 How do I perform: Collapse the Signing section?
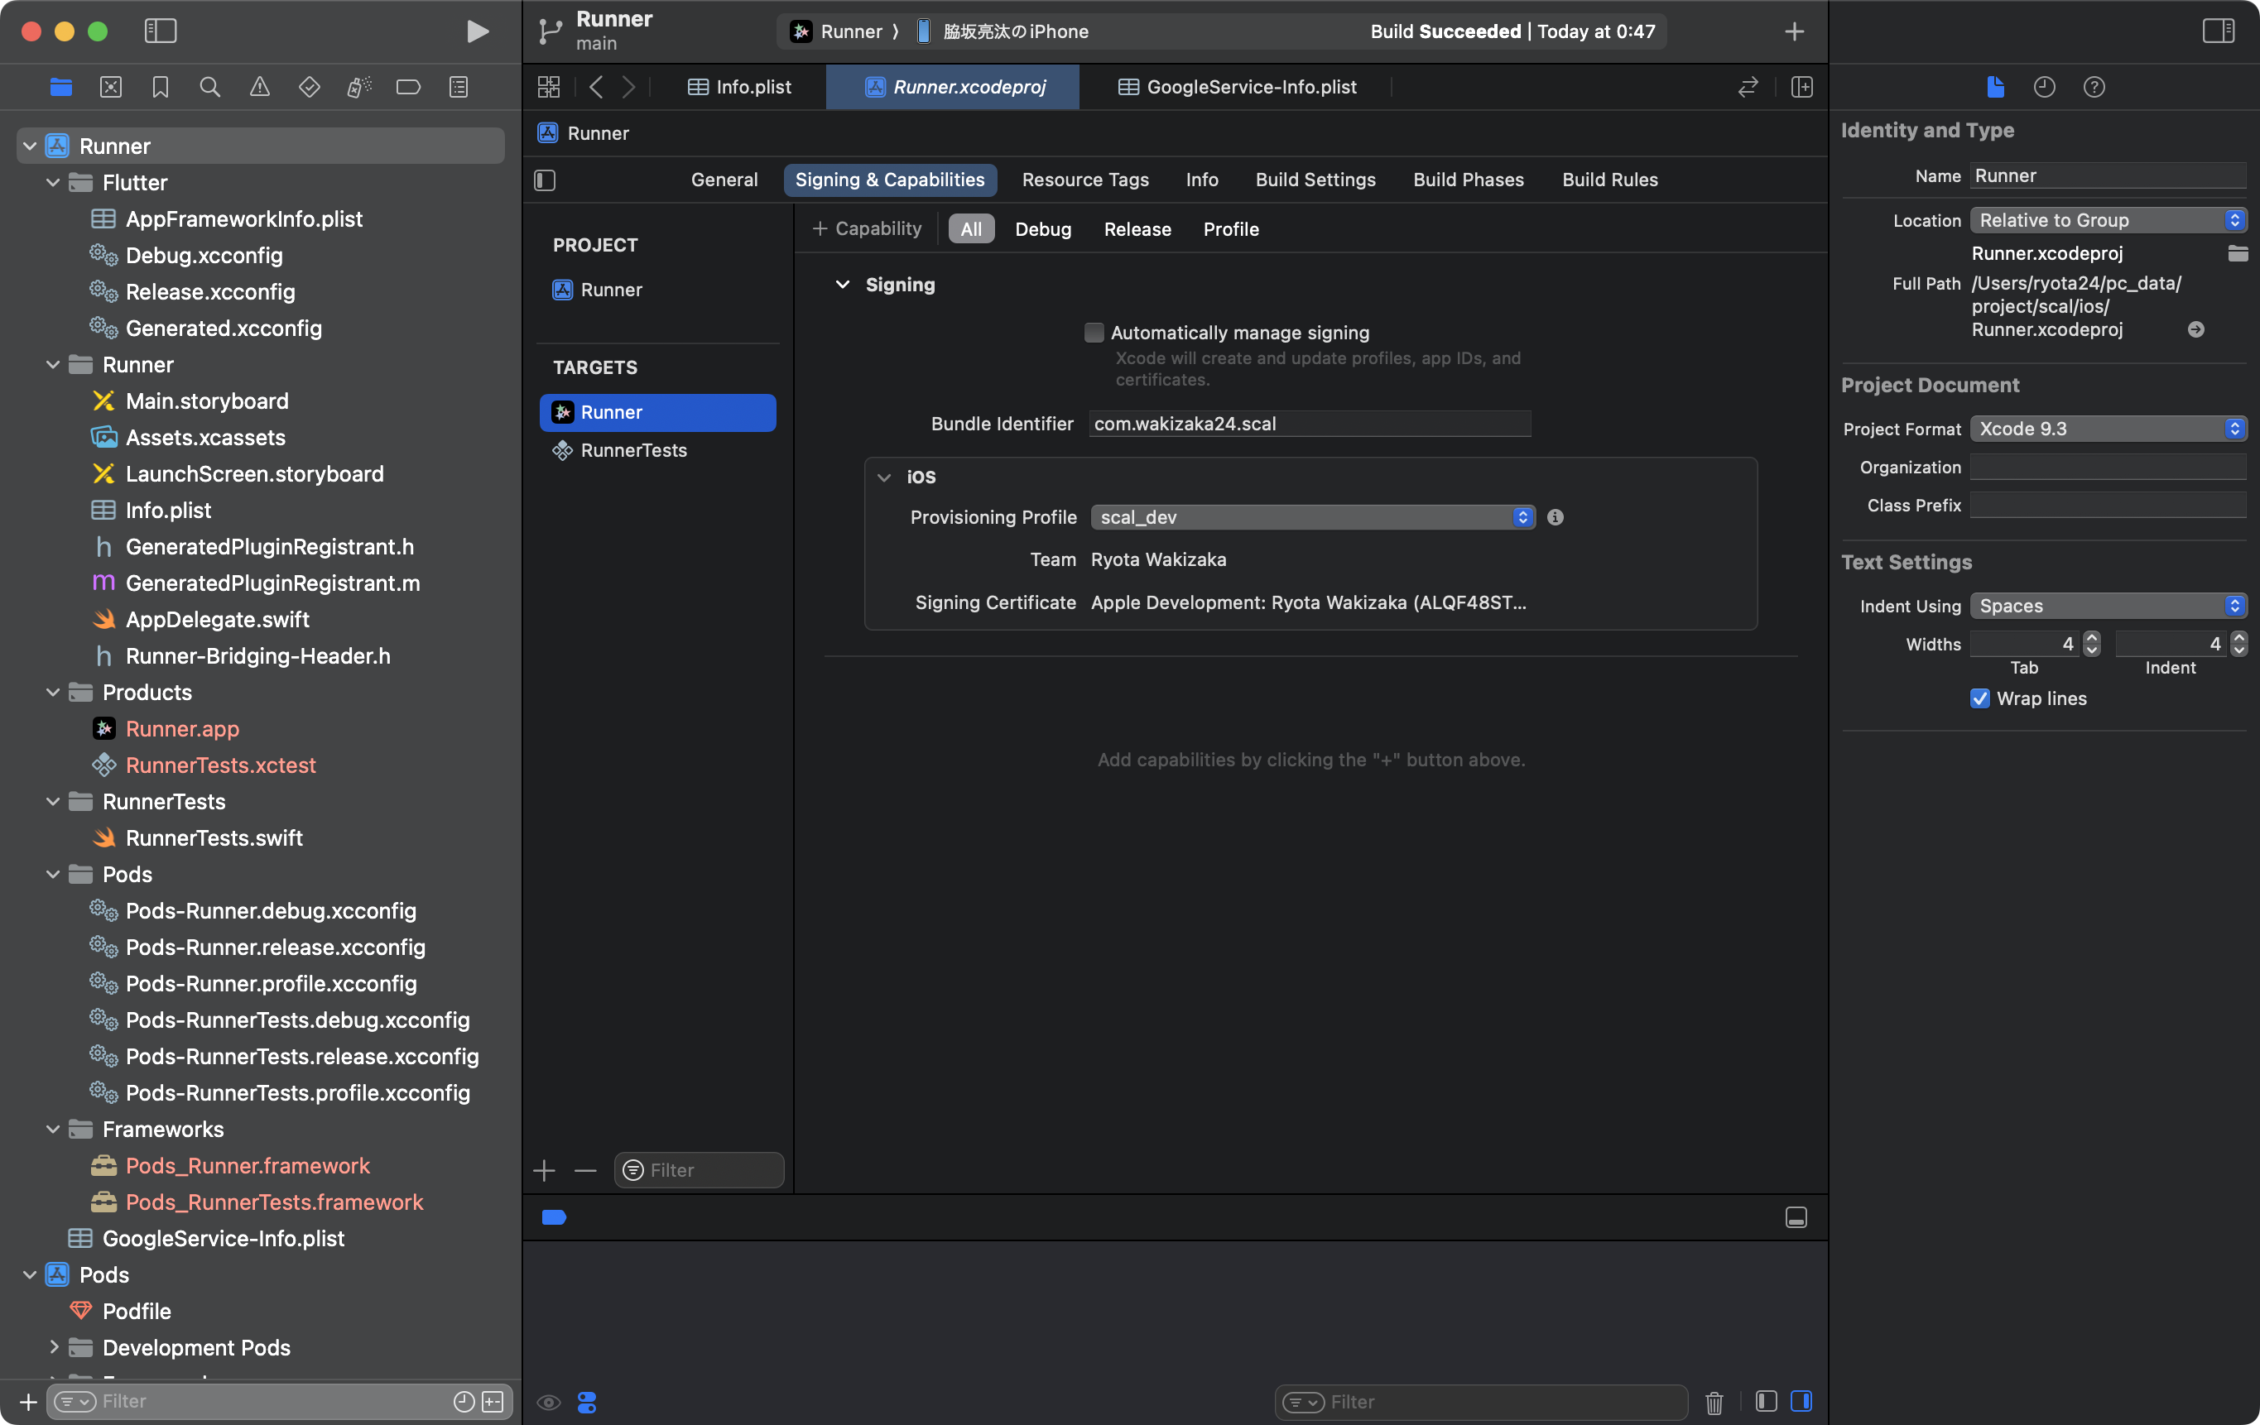(843, 284)
